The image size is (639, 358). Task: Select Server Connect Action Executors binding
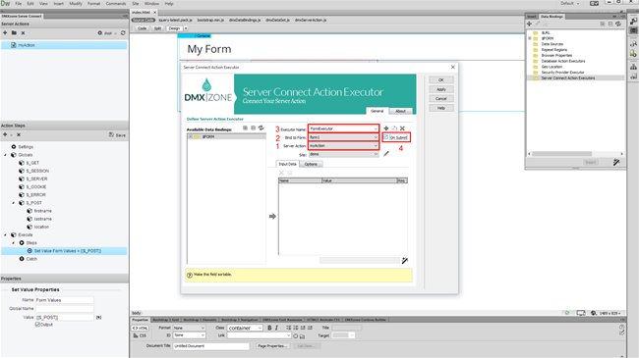[568, 78]
